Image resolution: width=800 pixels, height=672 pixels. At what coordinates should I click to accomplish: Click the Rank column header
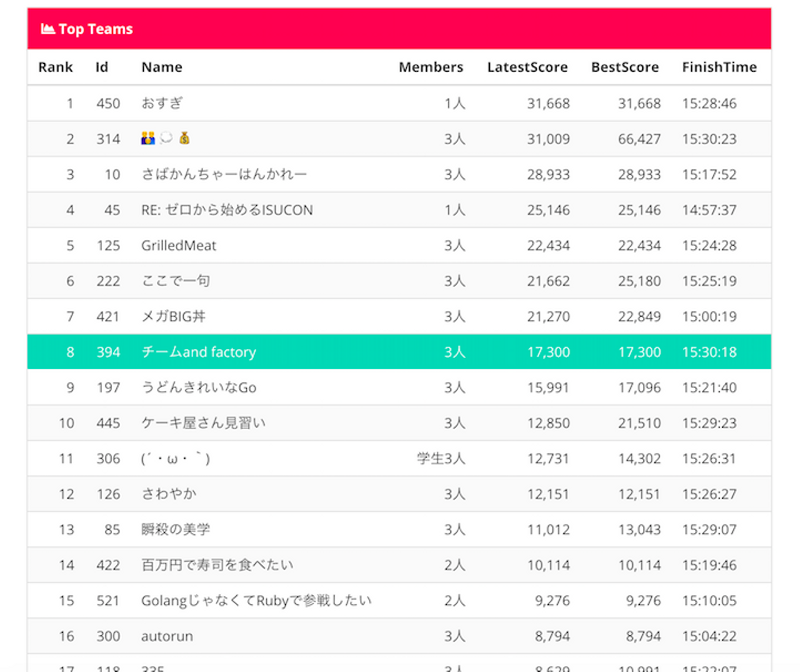click(56, 67)
